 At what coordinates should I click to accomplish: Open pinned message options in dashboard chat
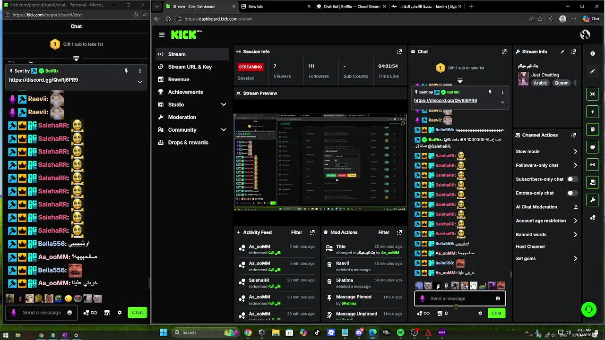pos(502,92)
